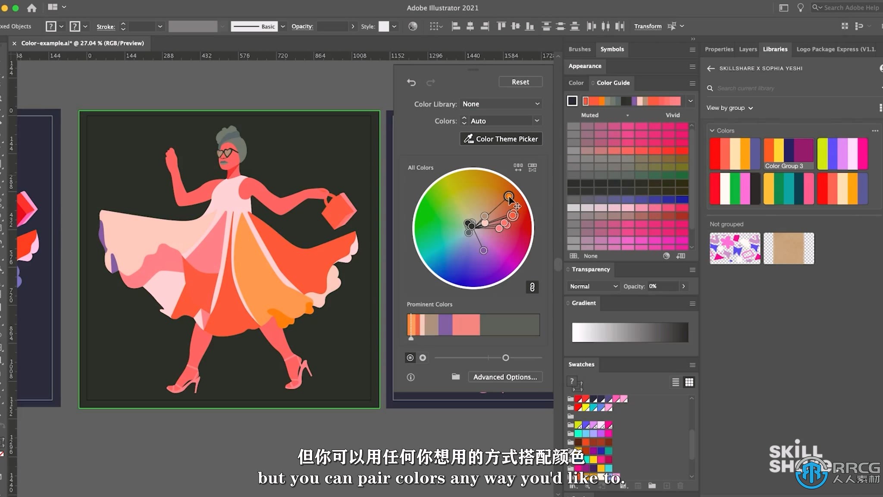This screenshot has width=883, height=497.
Task: Click Horizontal Align Left icon
Action: pyautogui.click(x=456, y=26)
